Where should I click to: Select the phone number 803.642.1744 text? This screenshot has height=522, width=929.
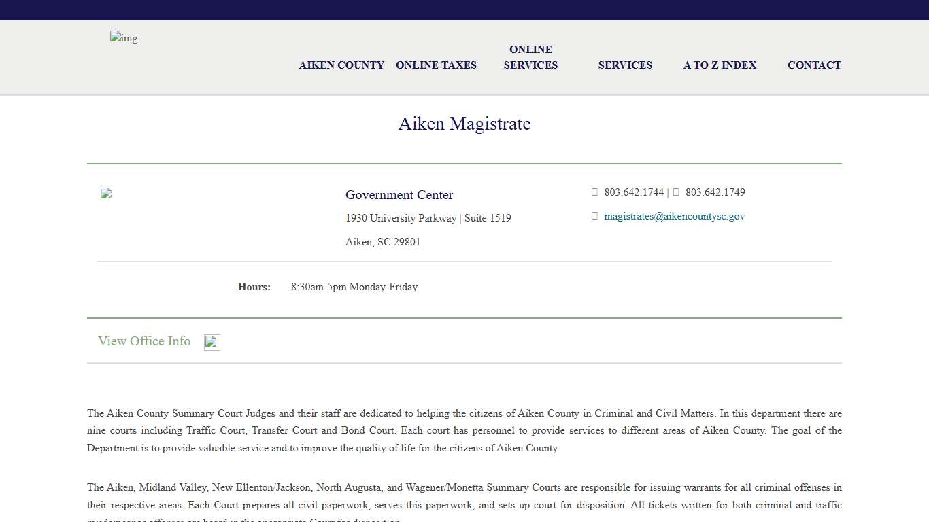coord(634,192)
